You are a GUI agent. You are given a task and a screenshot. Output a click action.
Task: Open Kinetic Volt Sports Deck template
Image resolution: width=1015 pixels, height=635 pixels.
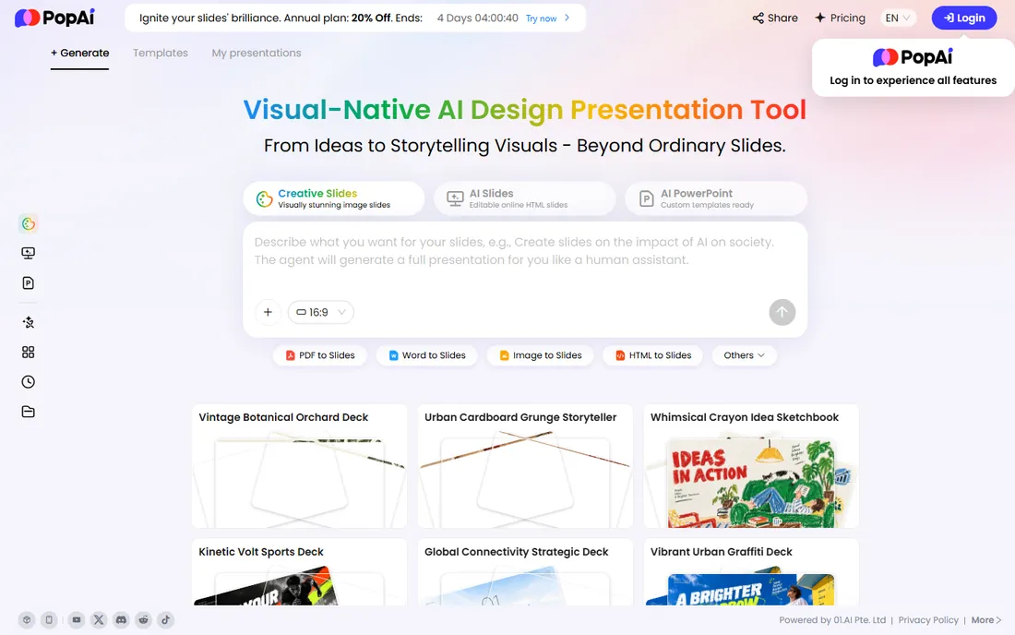(299, 572)
